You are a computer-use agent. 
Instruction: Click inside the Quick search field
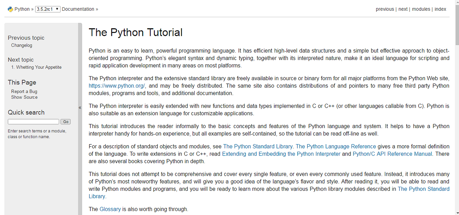pyautogui.click(x=33, y=121)
